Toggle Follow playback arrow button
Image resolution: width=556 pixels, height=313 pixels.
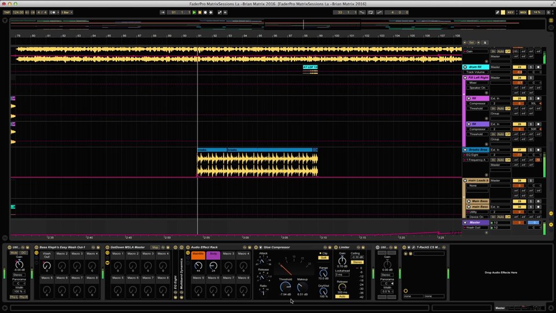[163, 12]
